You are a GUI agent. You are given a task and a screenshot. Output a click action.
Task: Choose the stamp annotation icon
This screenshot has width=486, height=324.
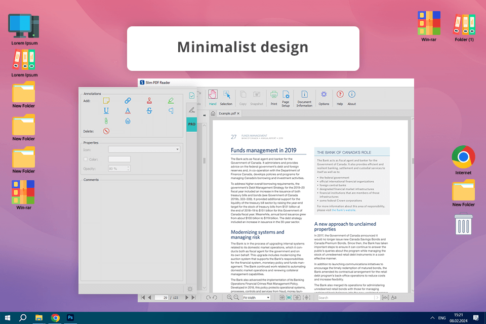point(149,100)
